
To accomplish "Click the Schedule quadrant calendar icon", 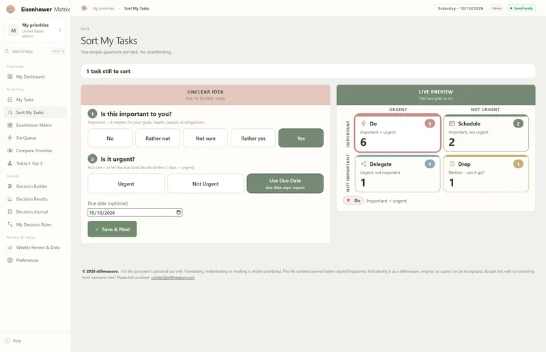I will coord(452,123).
